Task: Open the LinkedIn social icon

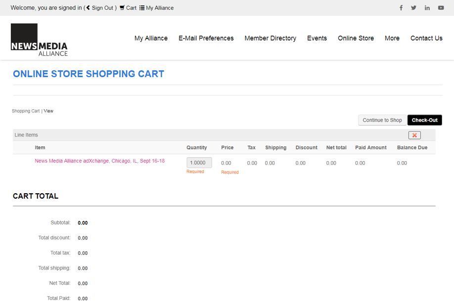Action: 427,8
